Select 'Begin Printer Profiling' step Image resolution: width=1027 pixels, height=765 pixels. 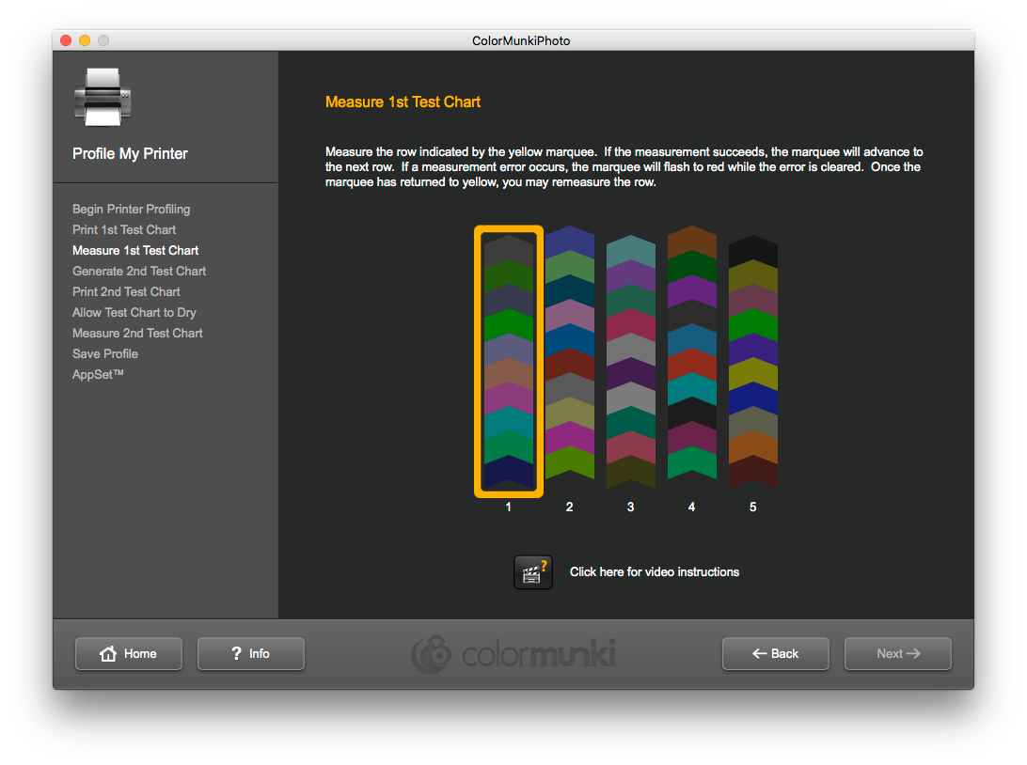pyautogui.click(x=131, y=210)
